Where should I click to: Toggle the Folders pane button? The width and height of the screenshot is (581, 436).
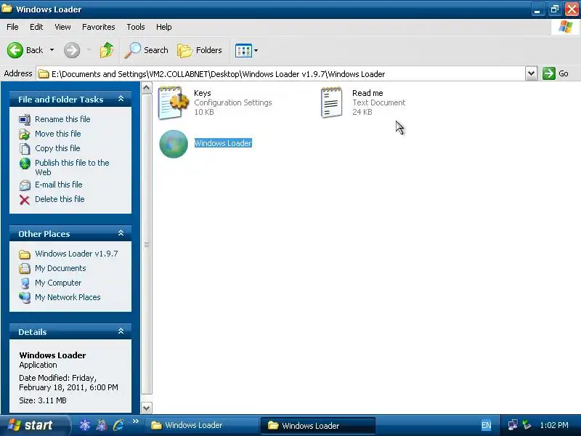[200, 50]
